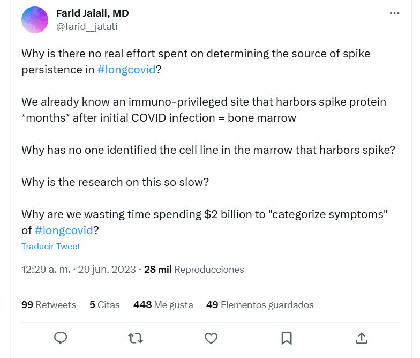Image resolution: width=420 pixels, height=358 pixels.
Task: Open the 12:29 a. m. timestamp link
Action: coord(46,270)
